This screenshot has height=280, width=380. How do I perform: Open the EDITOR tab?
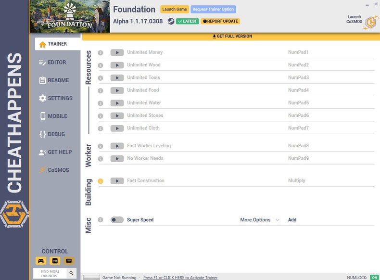pos(52,63)
